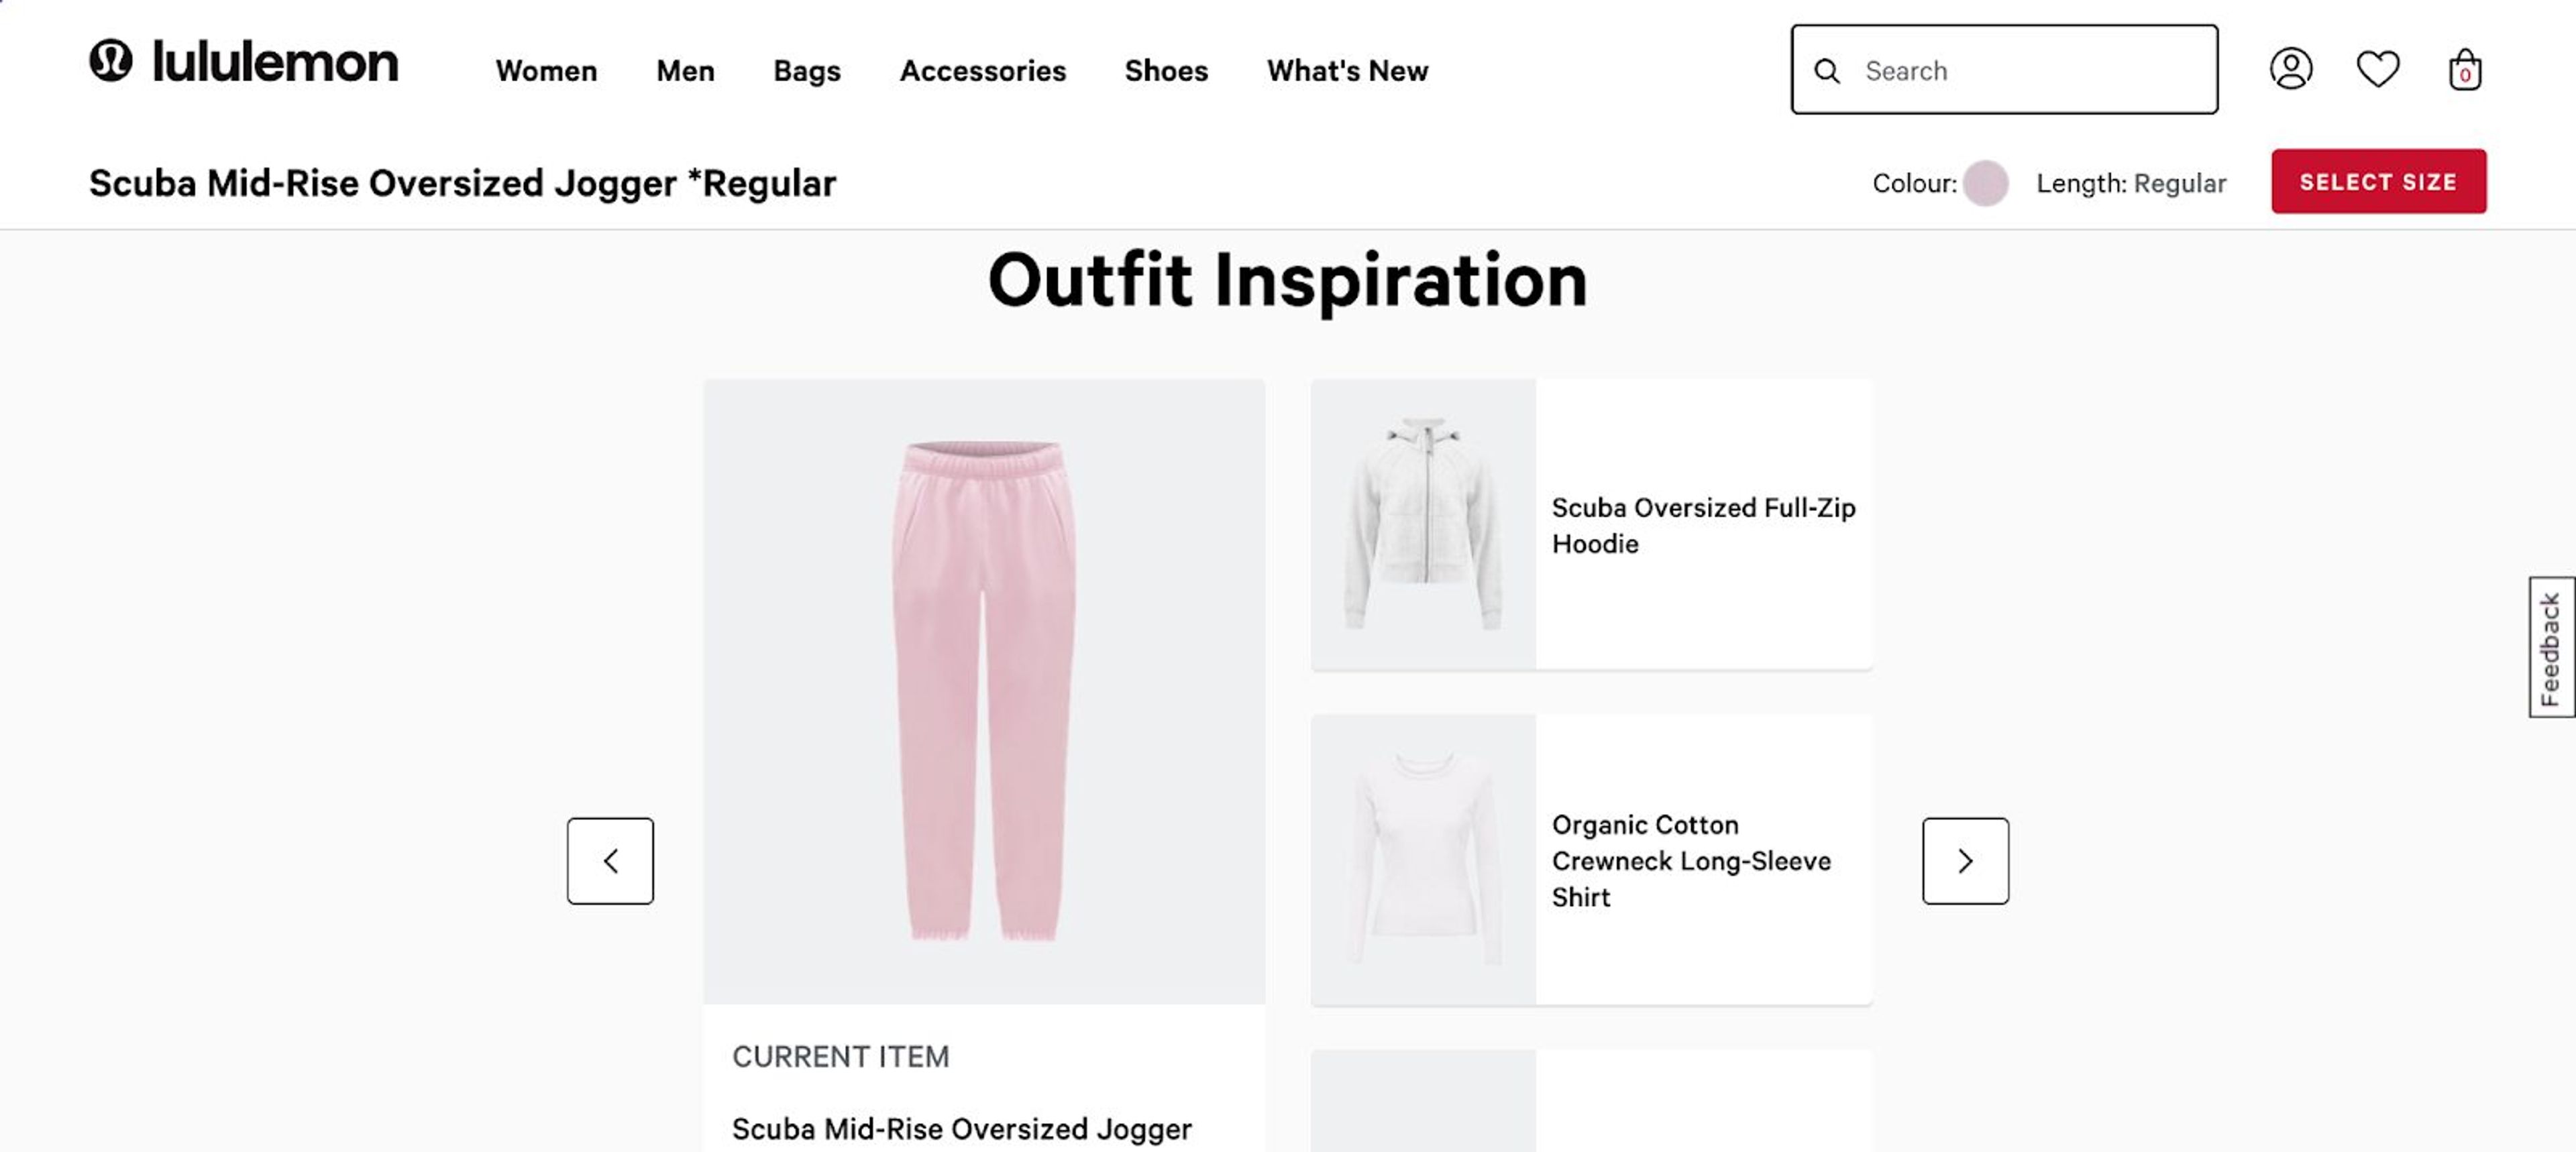This screenshot has width=2576, height=1152.
Task: Click the magnifying glass search icon
Action: point(1829,71)
